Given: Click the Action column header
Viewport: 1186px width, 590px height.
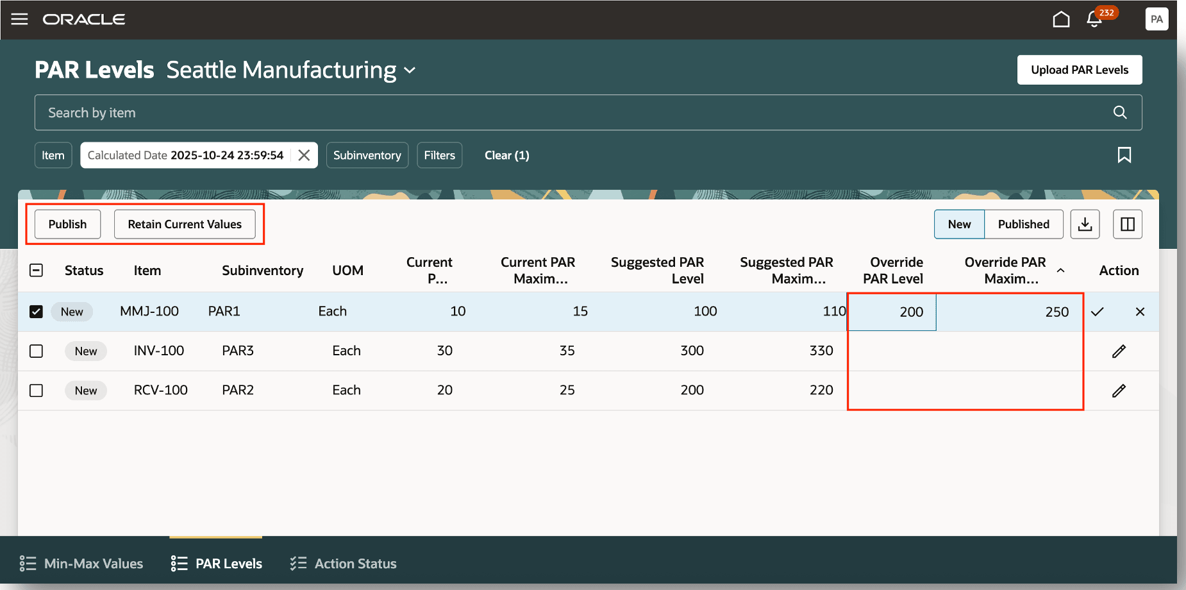Looking at the screenshot, I should point(1119,271).
